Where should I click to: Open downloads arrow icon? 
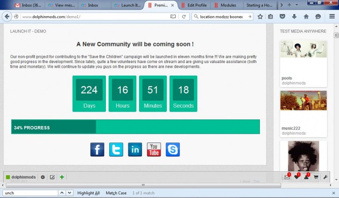[x=294, y=16]
